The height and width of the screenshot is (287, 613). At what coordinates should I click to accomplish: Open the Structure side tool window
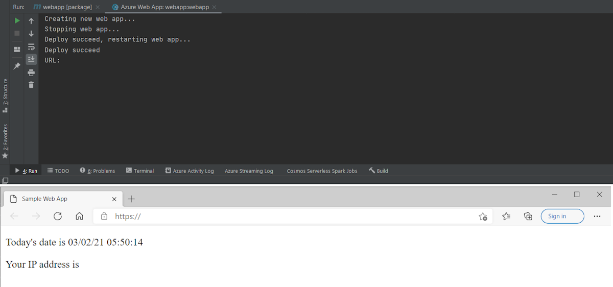5,95
